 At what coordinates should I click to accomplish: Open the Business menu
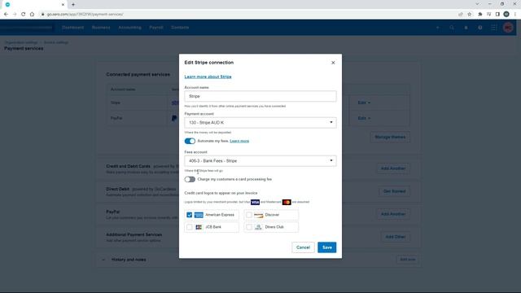coord(101,28)
